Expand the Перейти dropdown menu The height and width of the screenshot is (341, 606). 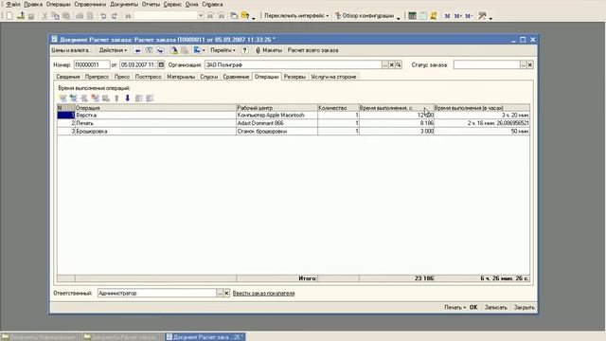pos(223,50)
